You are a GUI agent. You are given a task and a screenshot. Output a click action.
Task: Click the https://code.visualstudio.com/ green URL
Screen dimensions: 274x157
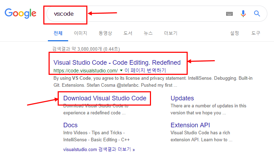pyautogui.click(x=86, y=71)
